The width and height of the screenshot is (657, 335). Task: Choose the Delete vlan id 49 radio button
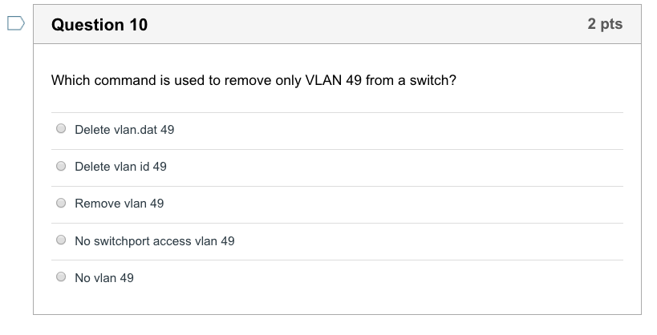click(61, 166)
